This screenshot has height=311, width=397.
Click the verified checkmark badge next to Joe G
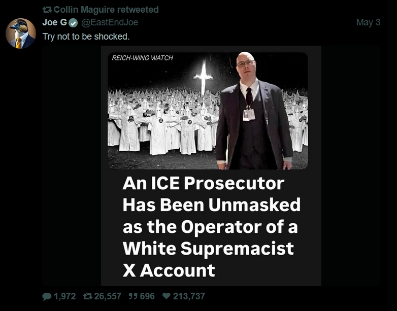[x=73, y=23]
